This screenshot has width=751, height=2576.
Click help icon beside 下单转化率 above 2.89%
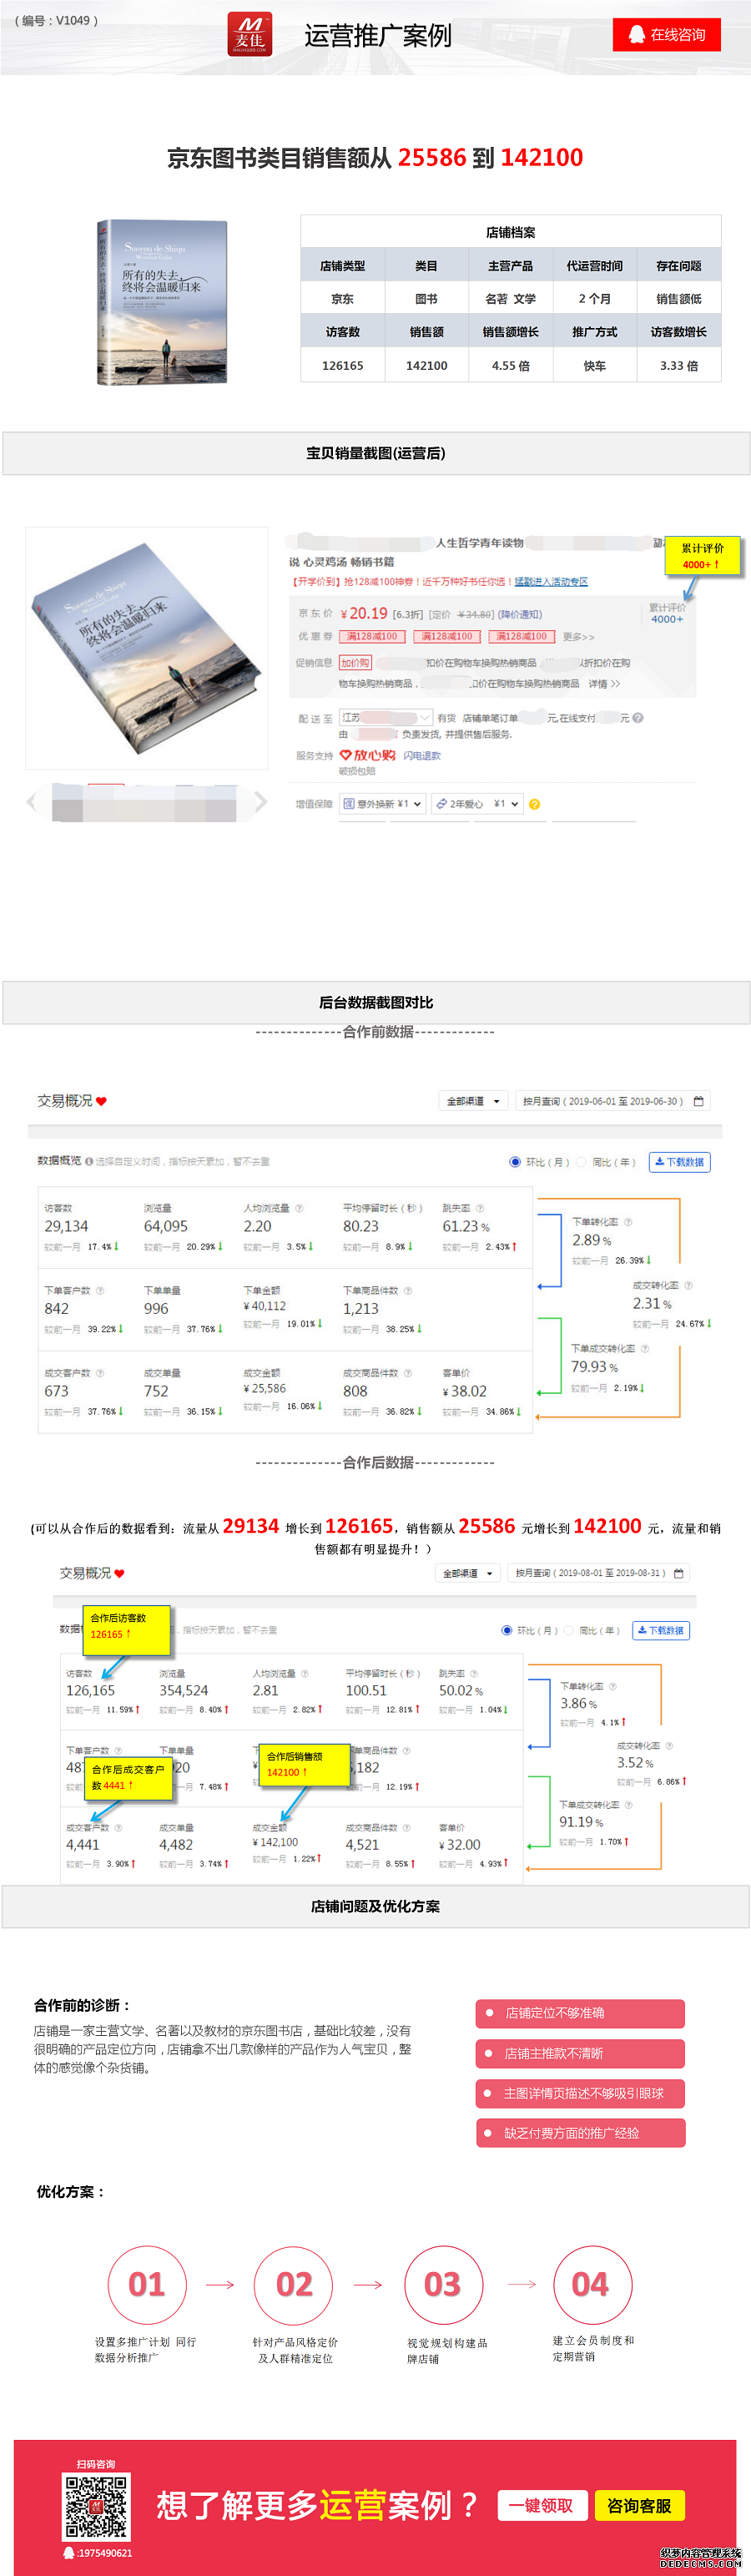[x=628, y=1222]
